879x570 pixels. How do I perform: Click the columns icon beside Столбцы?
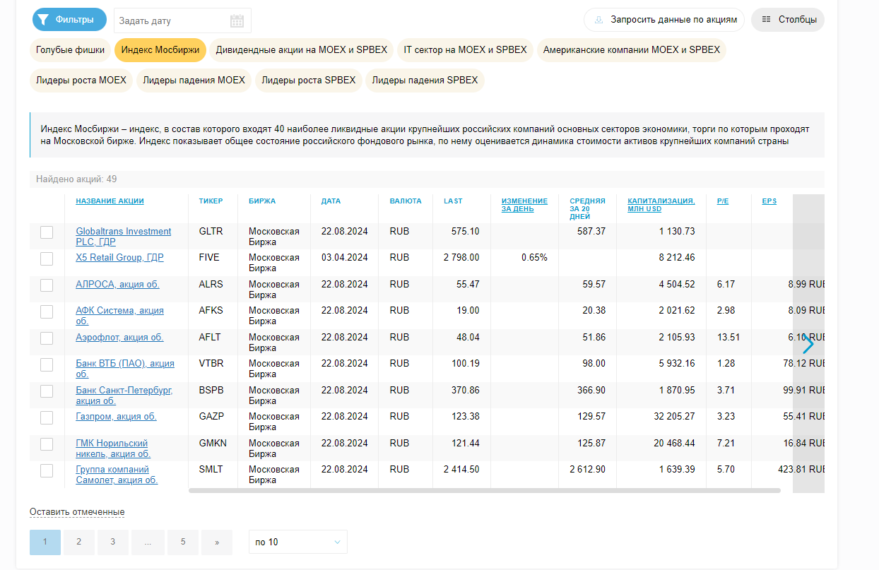pos(767,20)
